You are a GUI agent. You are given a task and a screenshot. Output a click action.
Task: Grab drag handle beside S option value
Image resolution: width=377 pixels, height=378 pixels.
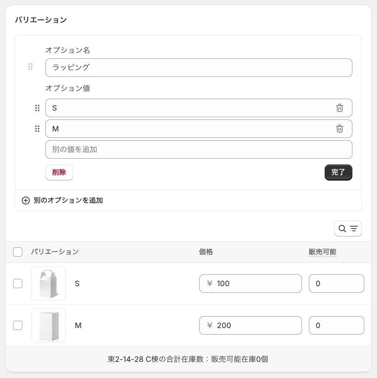[x=37, y=108]
